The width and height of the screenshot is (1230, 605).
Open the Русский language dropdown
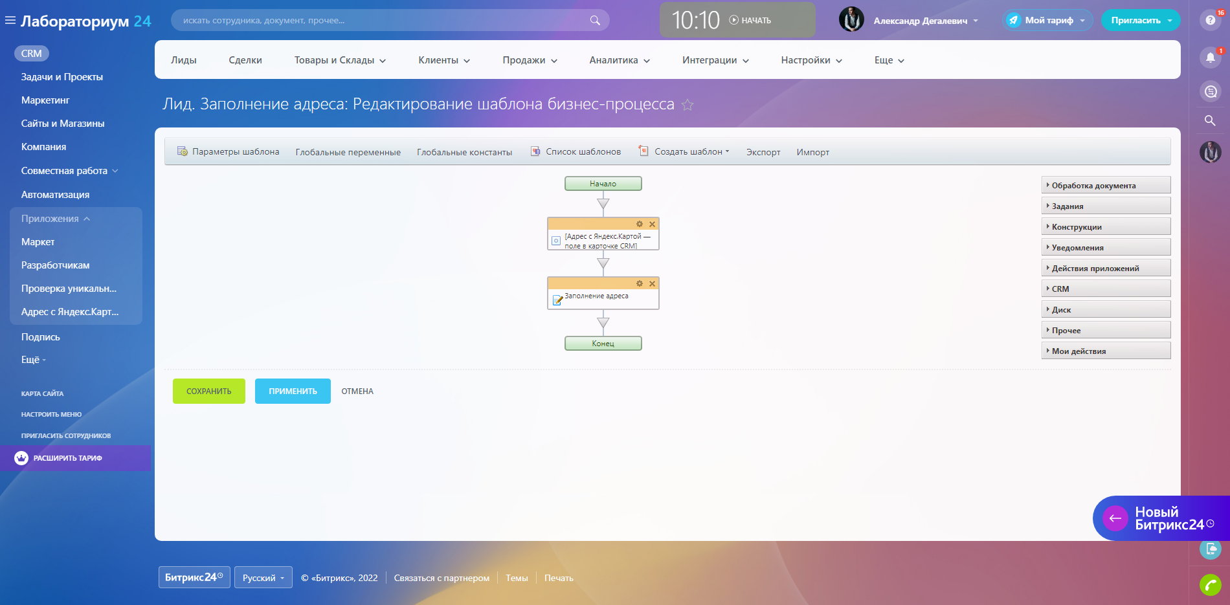(x=263, y=578)
